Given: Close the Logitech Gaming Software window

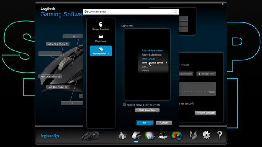Looking at the screenshot, I should click(x=223, y=4).
